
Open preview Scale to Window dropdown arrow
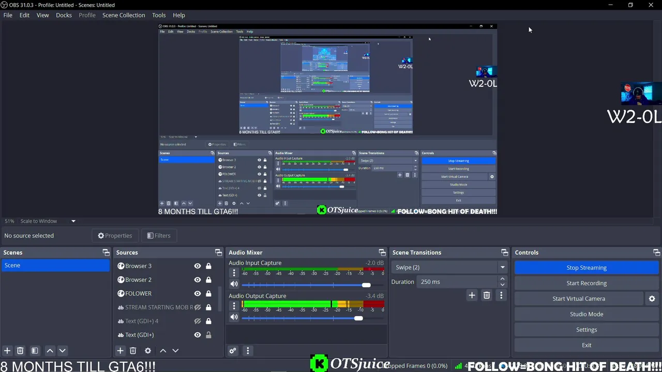pyautogui.click(x=73, y=221)
